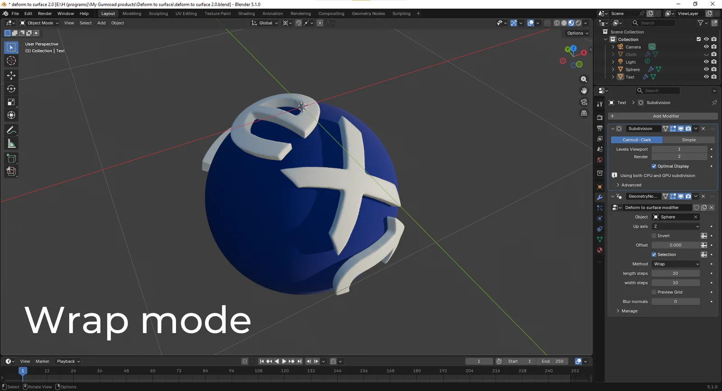Open the Render menu
Screen dimensions: 722x391
[45, 14]
